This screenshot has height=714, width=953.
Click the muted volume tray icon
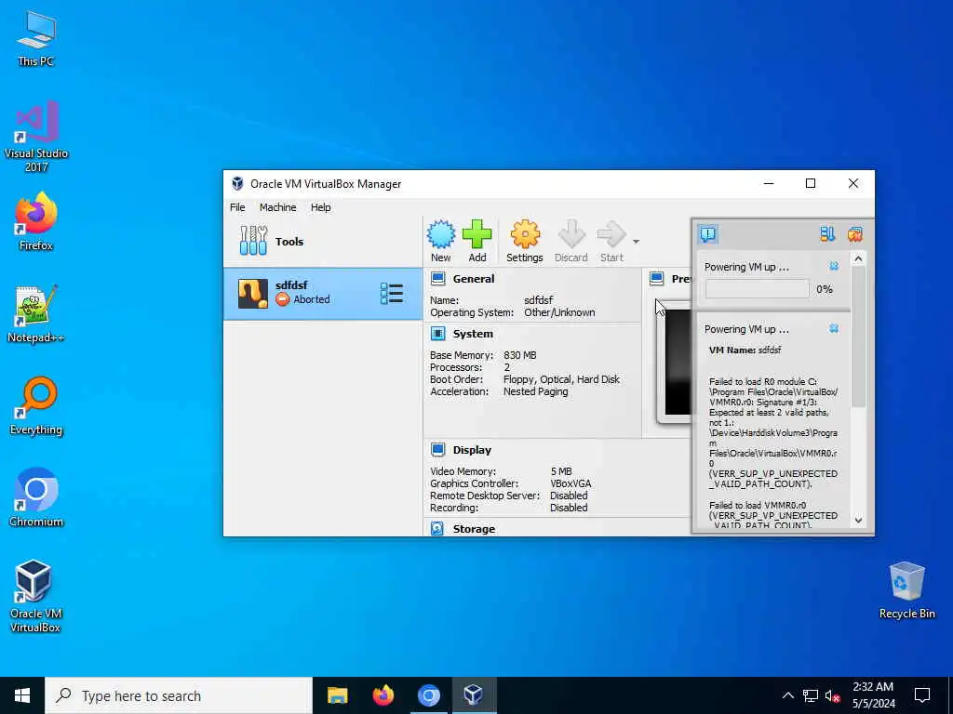point(832,695)
